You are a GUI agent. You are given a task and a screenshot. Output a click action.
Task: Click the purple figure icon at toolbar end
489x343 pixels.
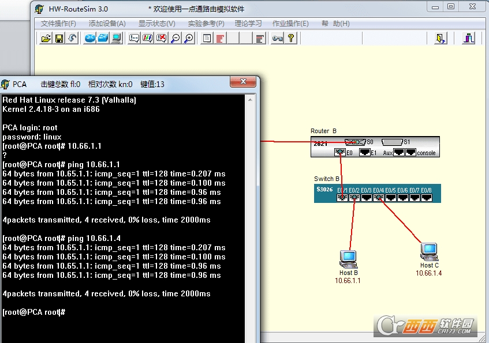coord(468,38)
